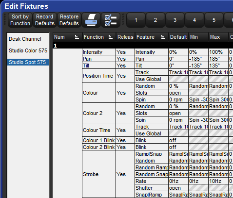This screenshot has height=198, width=233.
Task: Click the Function column sort icon
Action: pos(111,37)
